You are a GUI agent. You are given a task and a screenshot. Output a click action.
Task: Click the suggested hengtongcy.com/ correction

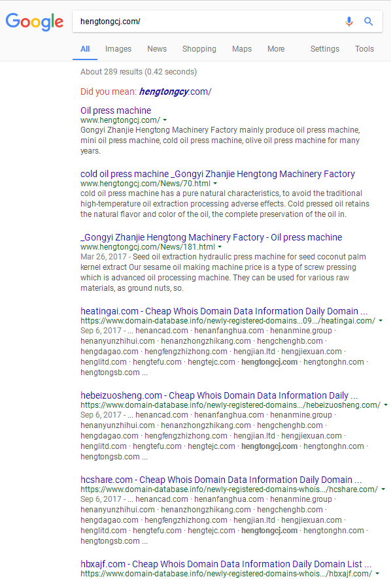[175, 91]
